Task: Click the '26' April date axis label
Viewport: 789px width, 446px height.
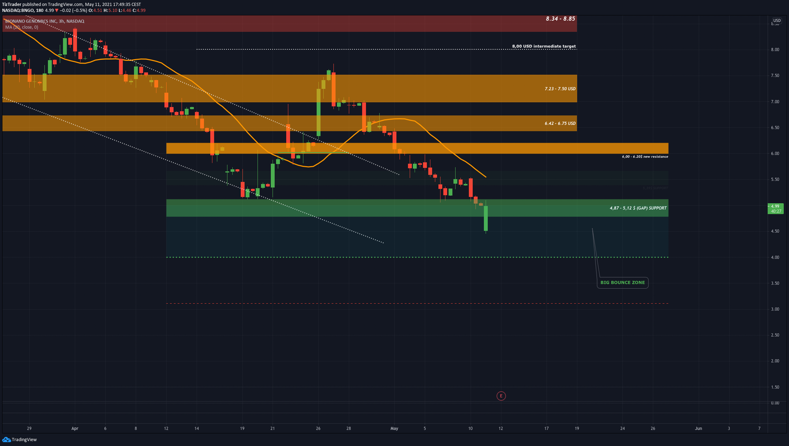Action: [x=318, y=429]
